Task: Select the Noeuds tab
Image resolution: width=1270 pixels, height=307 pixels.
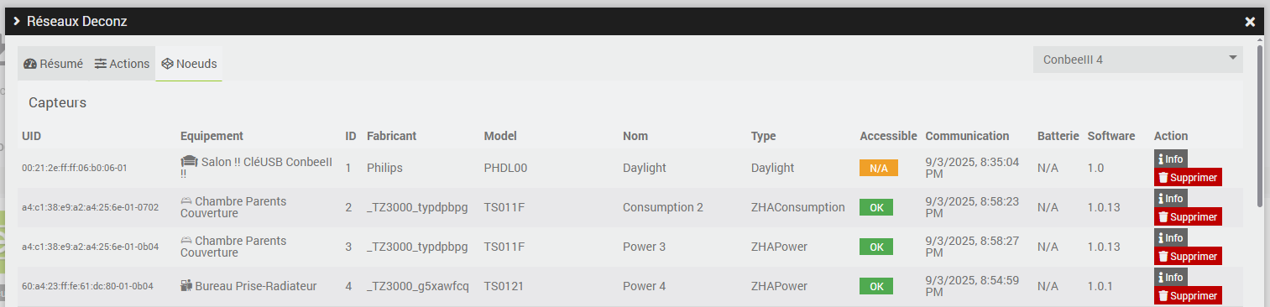Action: (189, 64)
